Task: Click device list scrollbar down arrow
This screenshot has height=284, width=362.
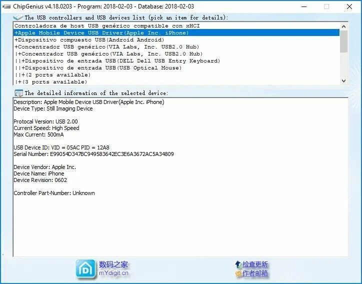Action: [344, 81]
